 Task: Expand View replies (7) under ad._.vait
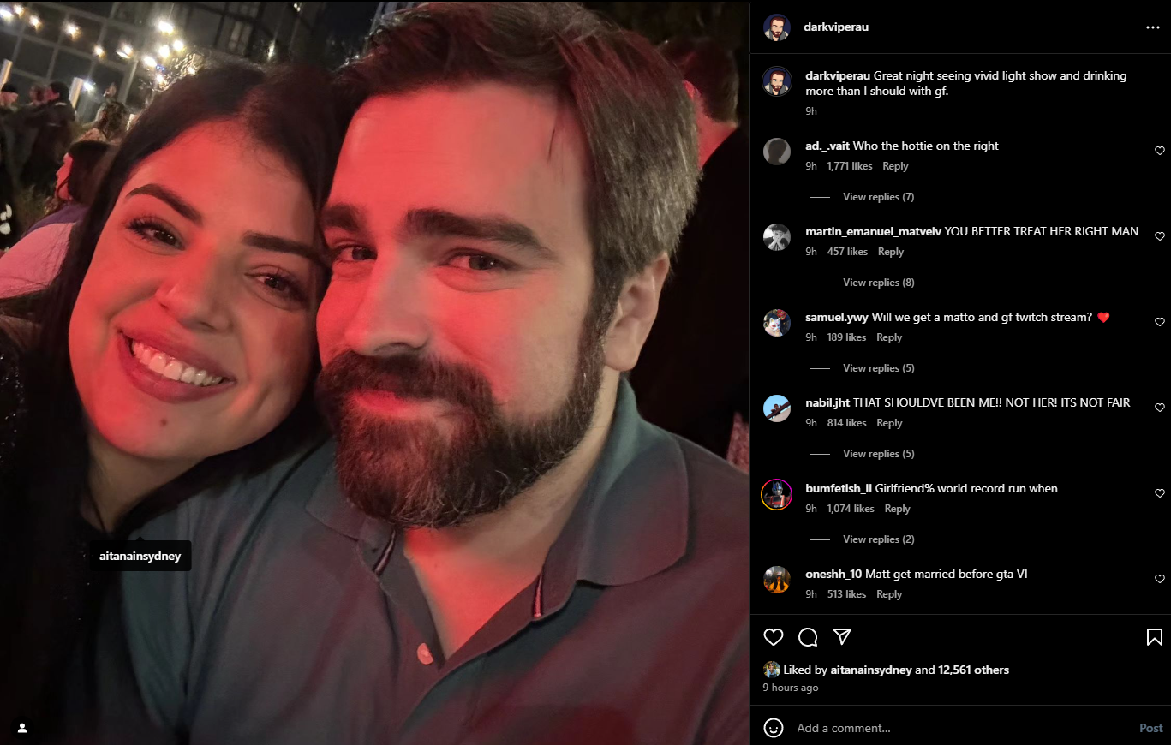pos(878,197)
